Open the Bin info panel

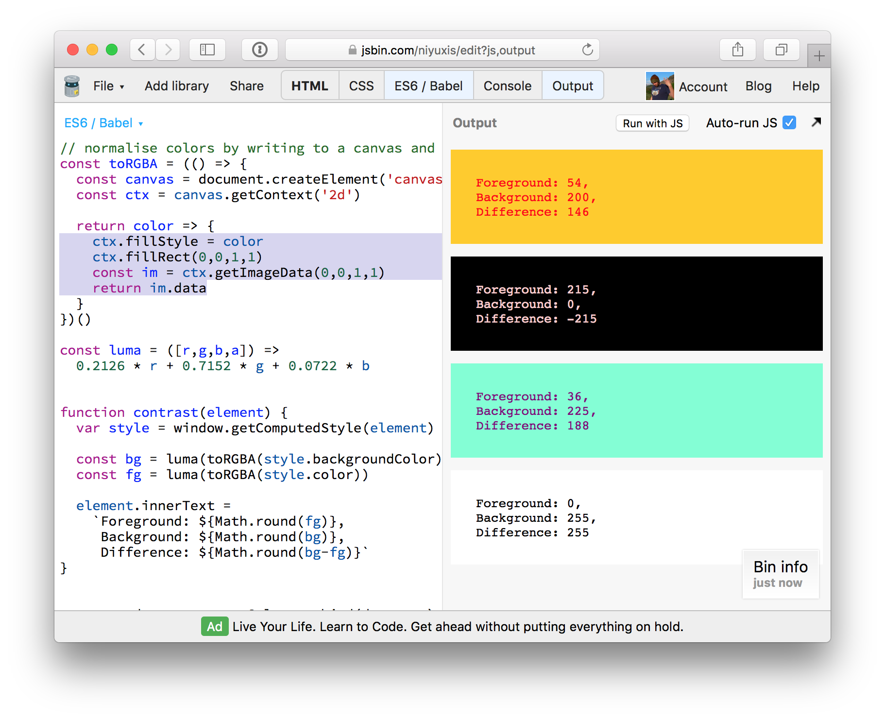tap(781, 574)
